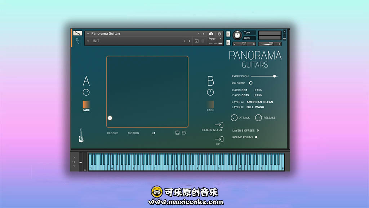The image size is (369, 208).
Task: Toggle the Dal niente switch
Action: (251, 83)
